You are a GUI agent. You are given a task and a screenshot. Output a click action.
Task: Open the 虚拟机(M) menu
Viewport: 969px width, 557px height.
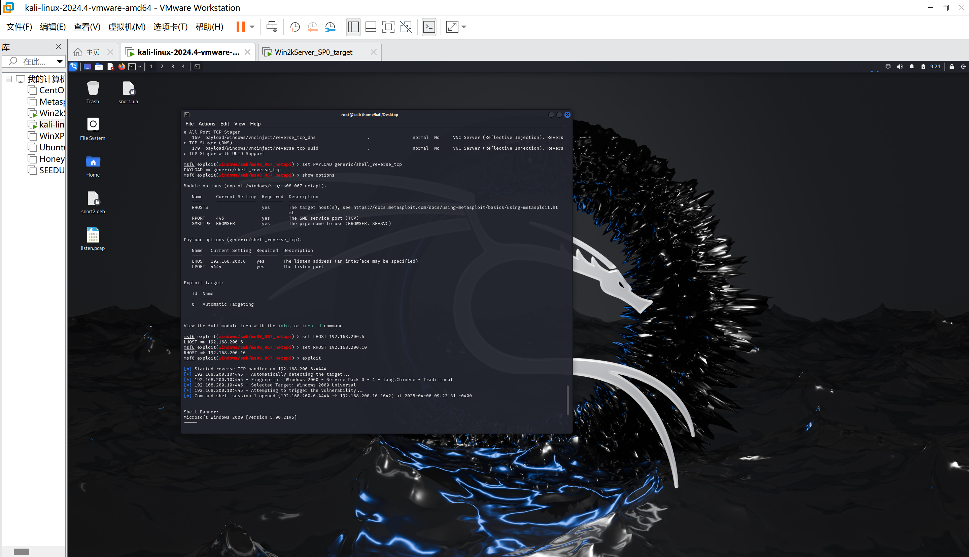127,27
